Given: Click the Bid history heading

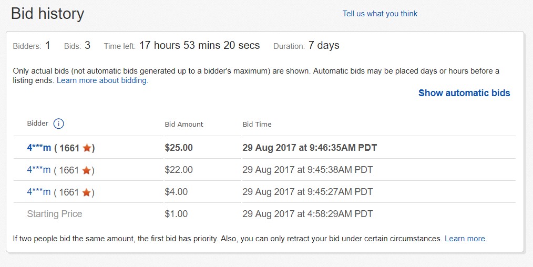Looking at the screenshot, I should [x=48, y=14].
